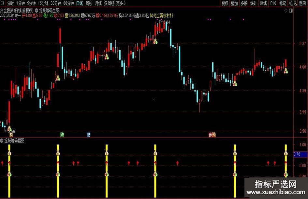
Task: Click the blue 财 event marker
Action: point(89,135)
